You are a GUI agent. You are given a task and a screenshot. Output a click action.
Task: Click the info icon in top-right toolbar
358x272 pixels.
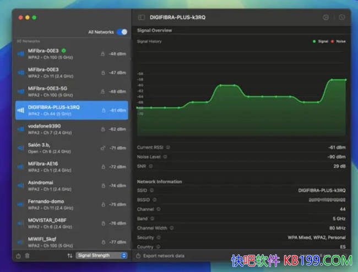341,18
